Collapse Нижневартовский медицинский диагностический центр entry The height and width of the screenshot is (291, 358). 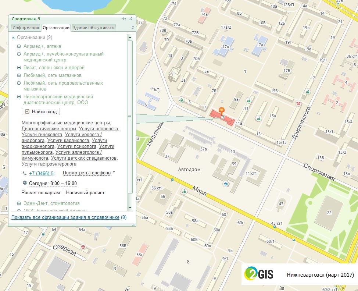pyautogui.click(x=19, y=97)
